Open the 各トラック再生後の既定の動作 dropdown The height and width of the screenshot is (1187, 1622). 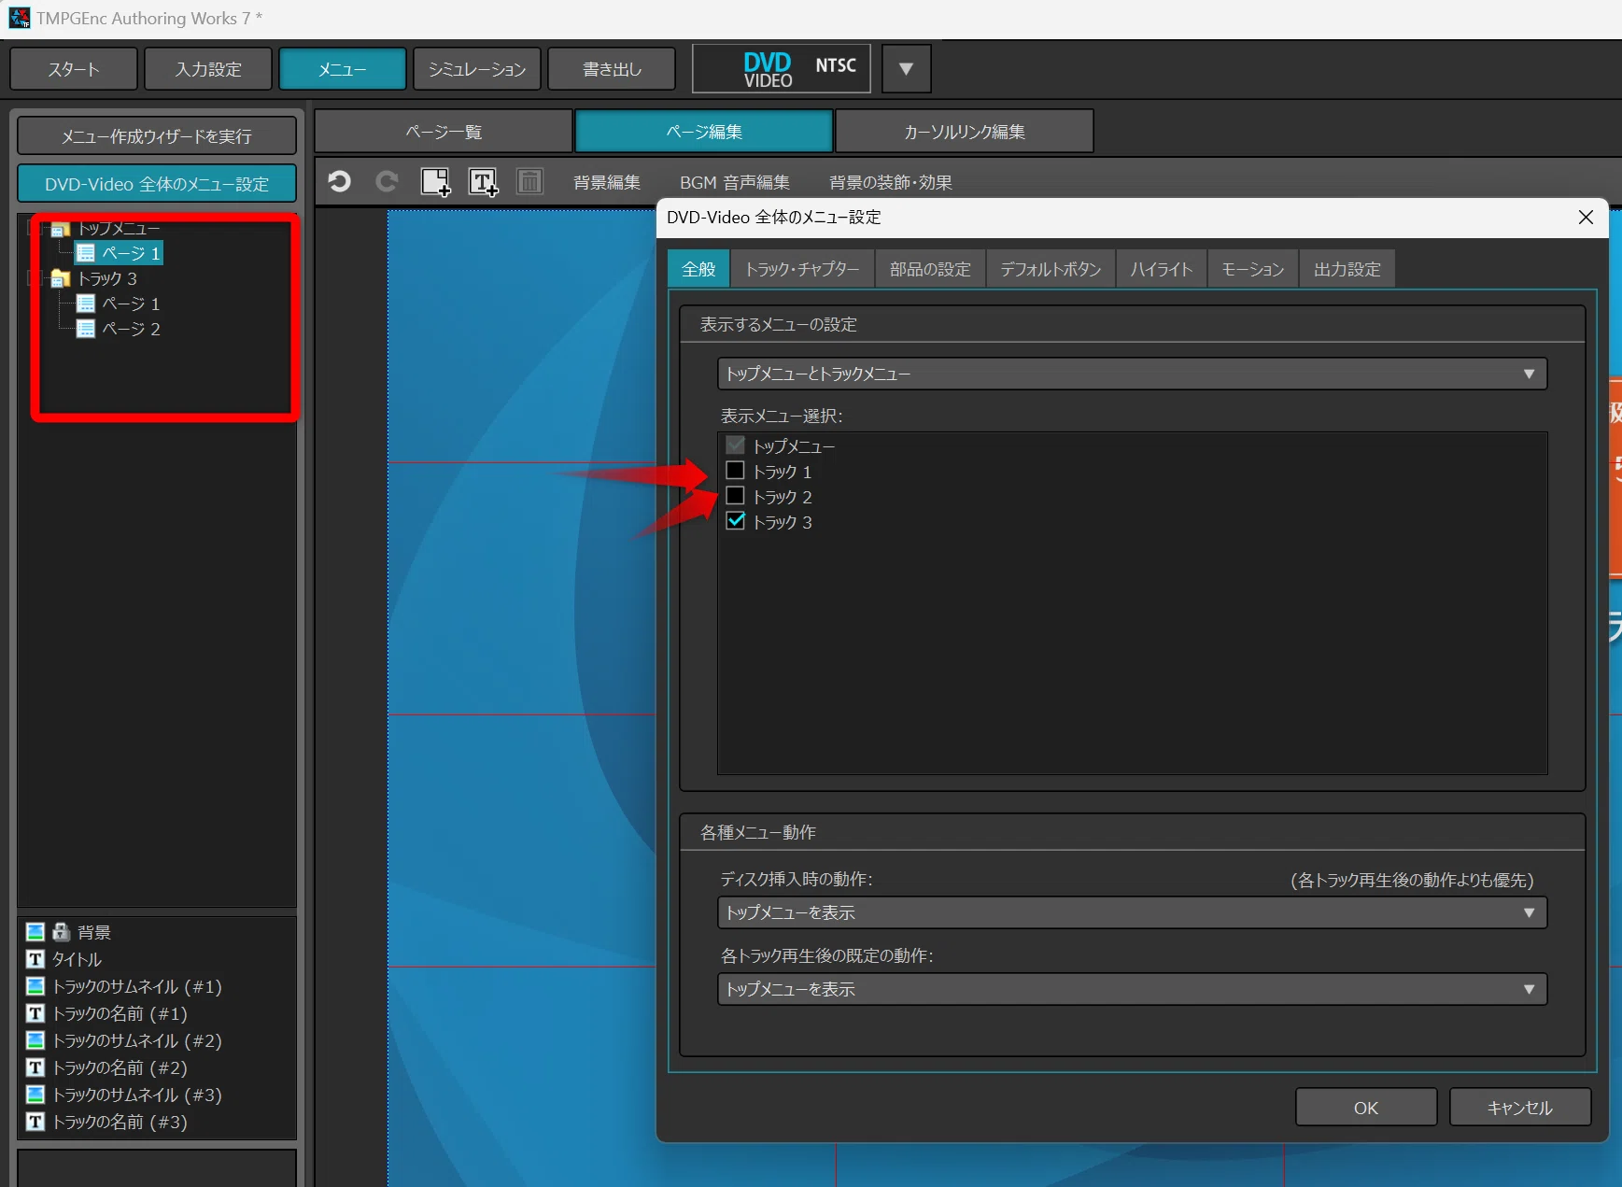click(1132, 989)
